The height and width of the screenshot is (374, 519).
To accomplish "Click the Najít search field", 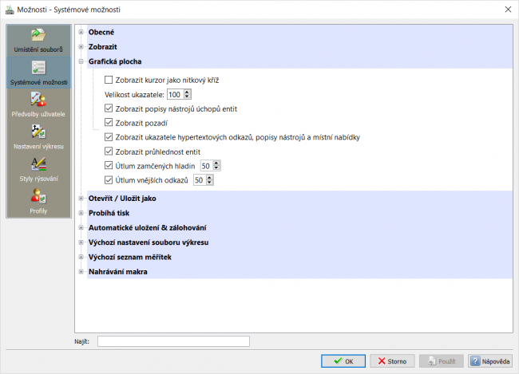I will (173, 341).
